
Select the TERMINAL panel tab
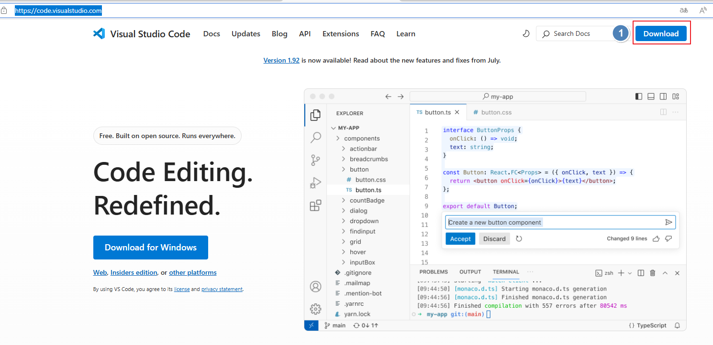tap(506, 272)
